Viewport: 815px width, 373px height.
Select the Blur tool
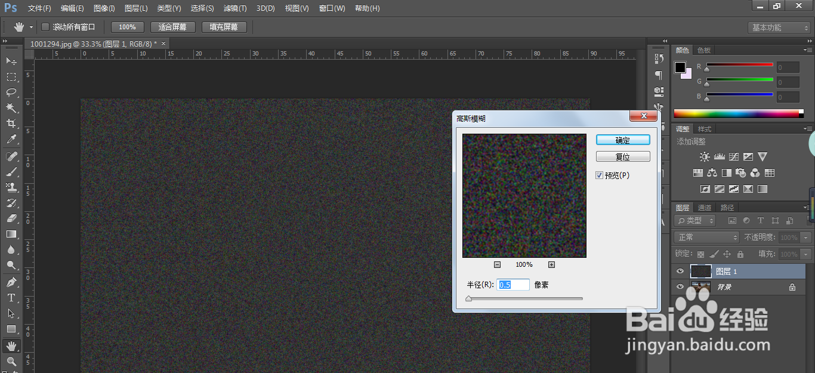click(x=11, y=249)
